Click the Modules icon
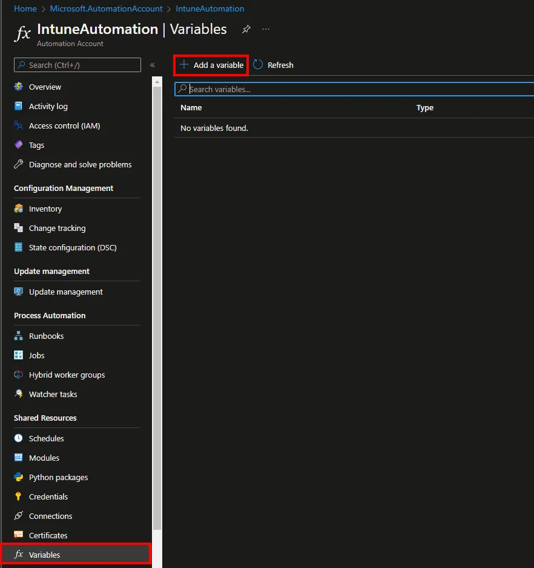The width and height of the screenshot is (534, 568). [18, 458]
